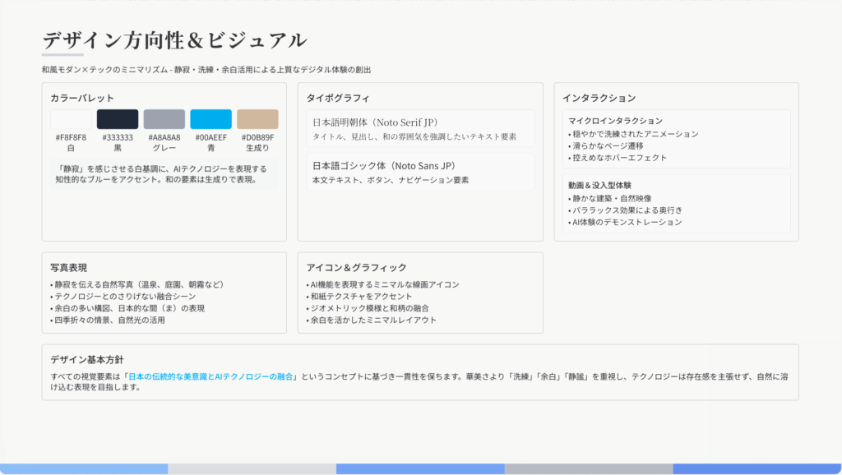Click the first light-blue segment of bottom bar
Screen dimensions: 842x475
[x=84, y=468]
